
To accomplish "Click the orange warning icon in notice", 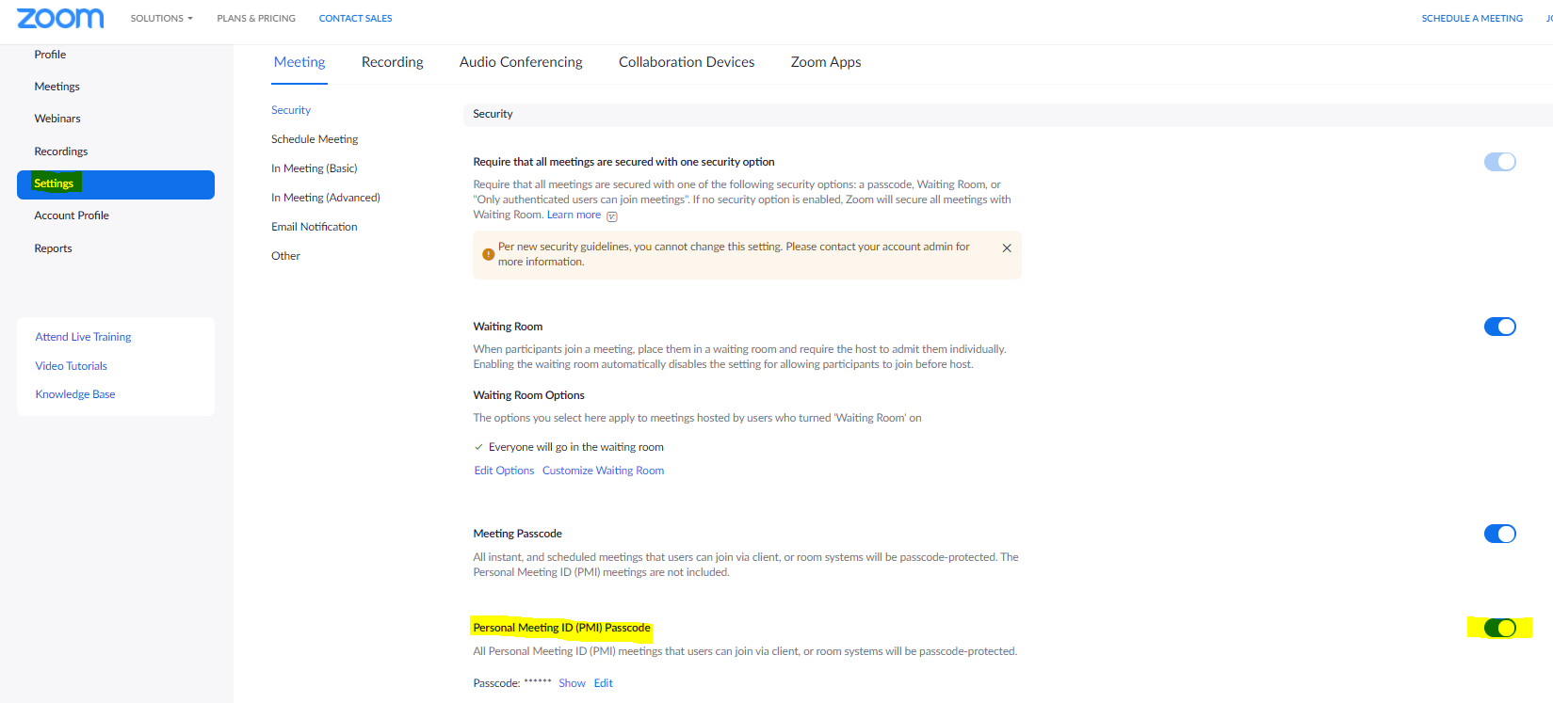I will pyautogui.click(x=488, y=254).
